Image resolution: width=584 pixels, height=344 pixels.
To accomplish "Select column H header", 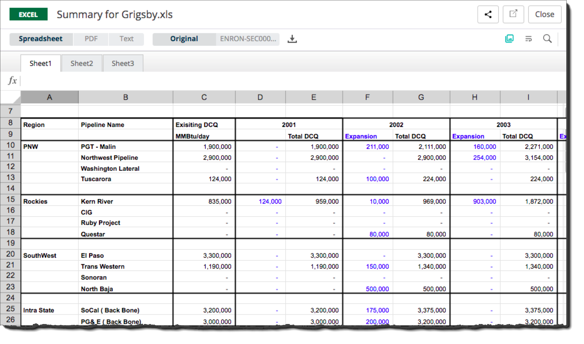I will [475, 97].
